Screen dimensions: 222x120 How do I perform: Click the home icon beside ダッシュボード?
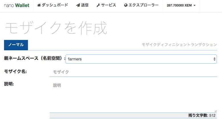coord(39,5)
